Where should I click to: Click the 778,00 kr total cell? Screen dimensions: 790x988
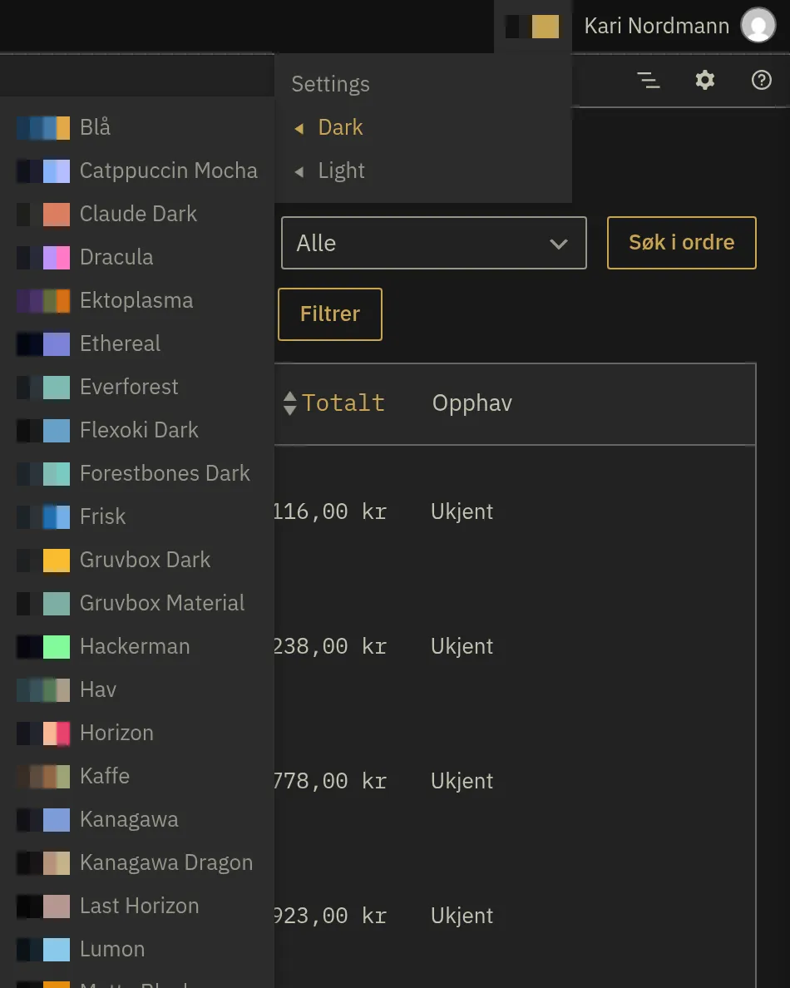coord(330,781)
